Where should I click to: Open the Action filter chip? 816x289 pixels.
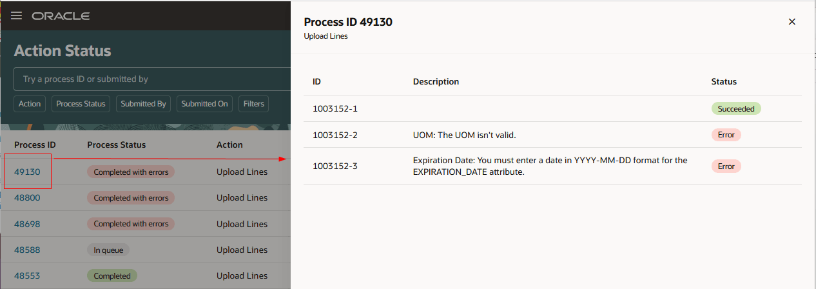pos(30,104)
